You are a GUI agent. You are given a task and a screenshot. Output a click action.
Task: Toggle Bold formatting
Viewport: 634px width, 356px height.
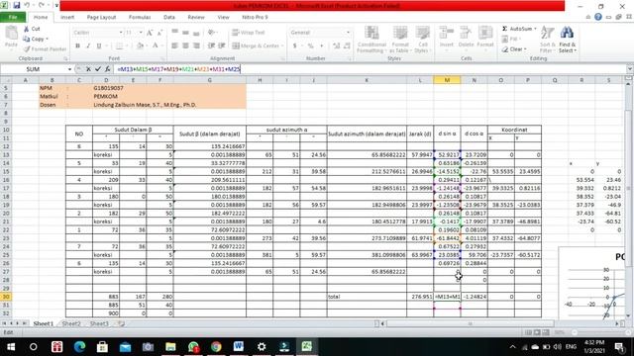[x=77, y=45]
